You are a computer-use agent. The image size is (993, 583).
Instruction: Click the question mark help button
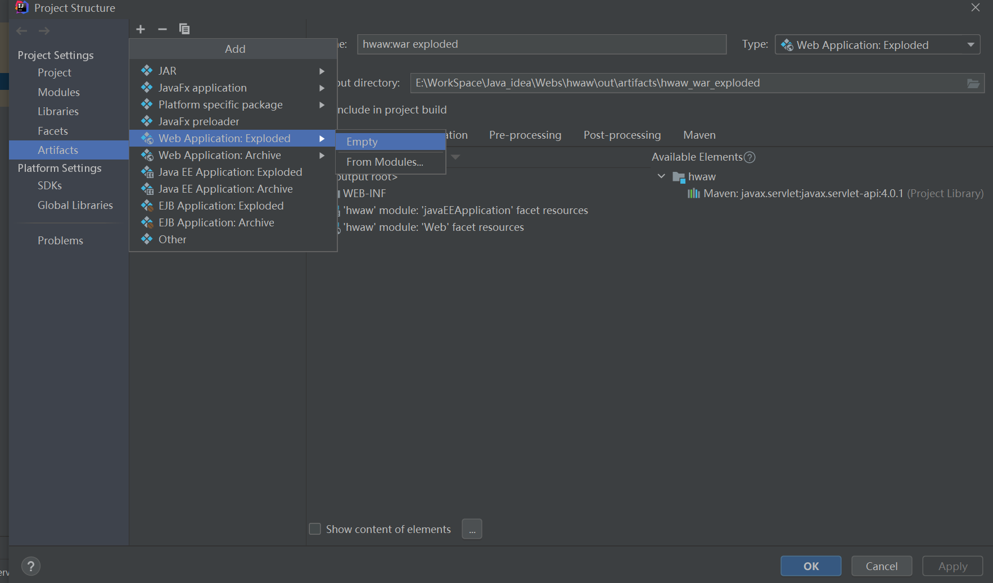tap(31, 566)
